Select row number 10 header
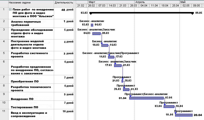 click(x=4, y=105)
